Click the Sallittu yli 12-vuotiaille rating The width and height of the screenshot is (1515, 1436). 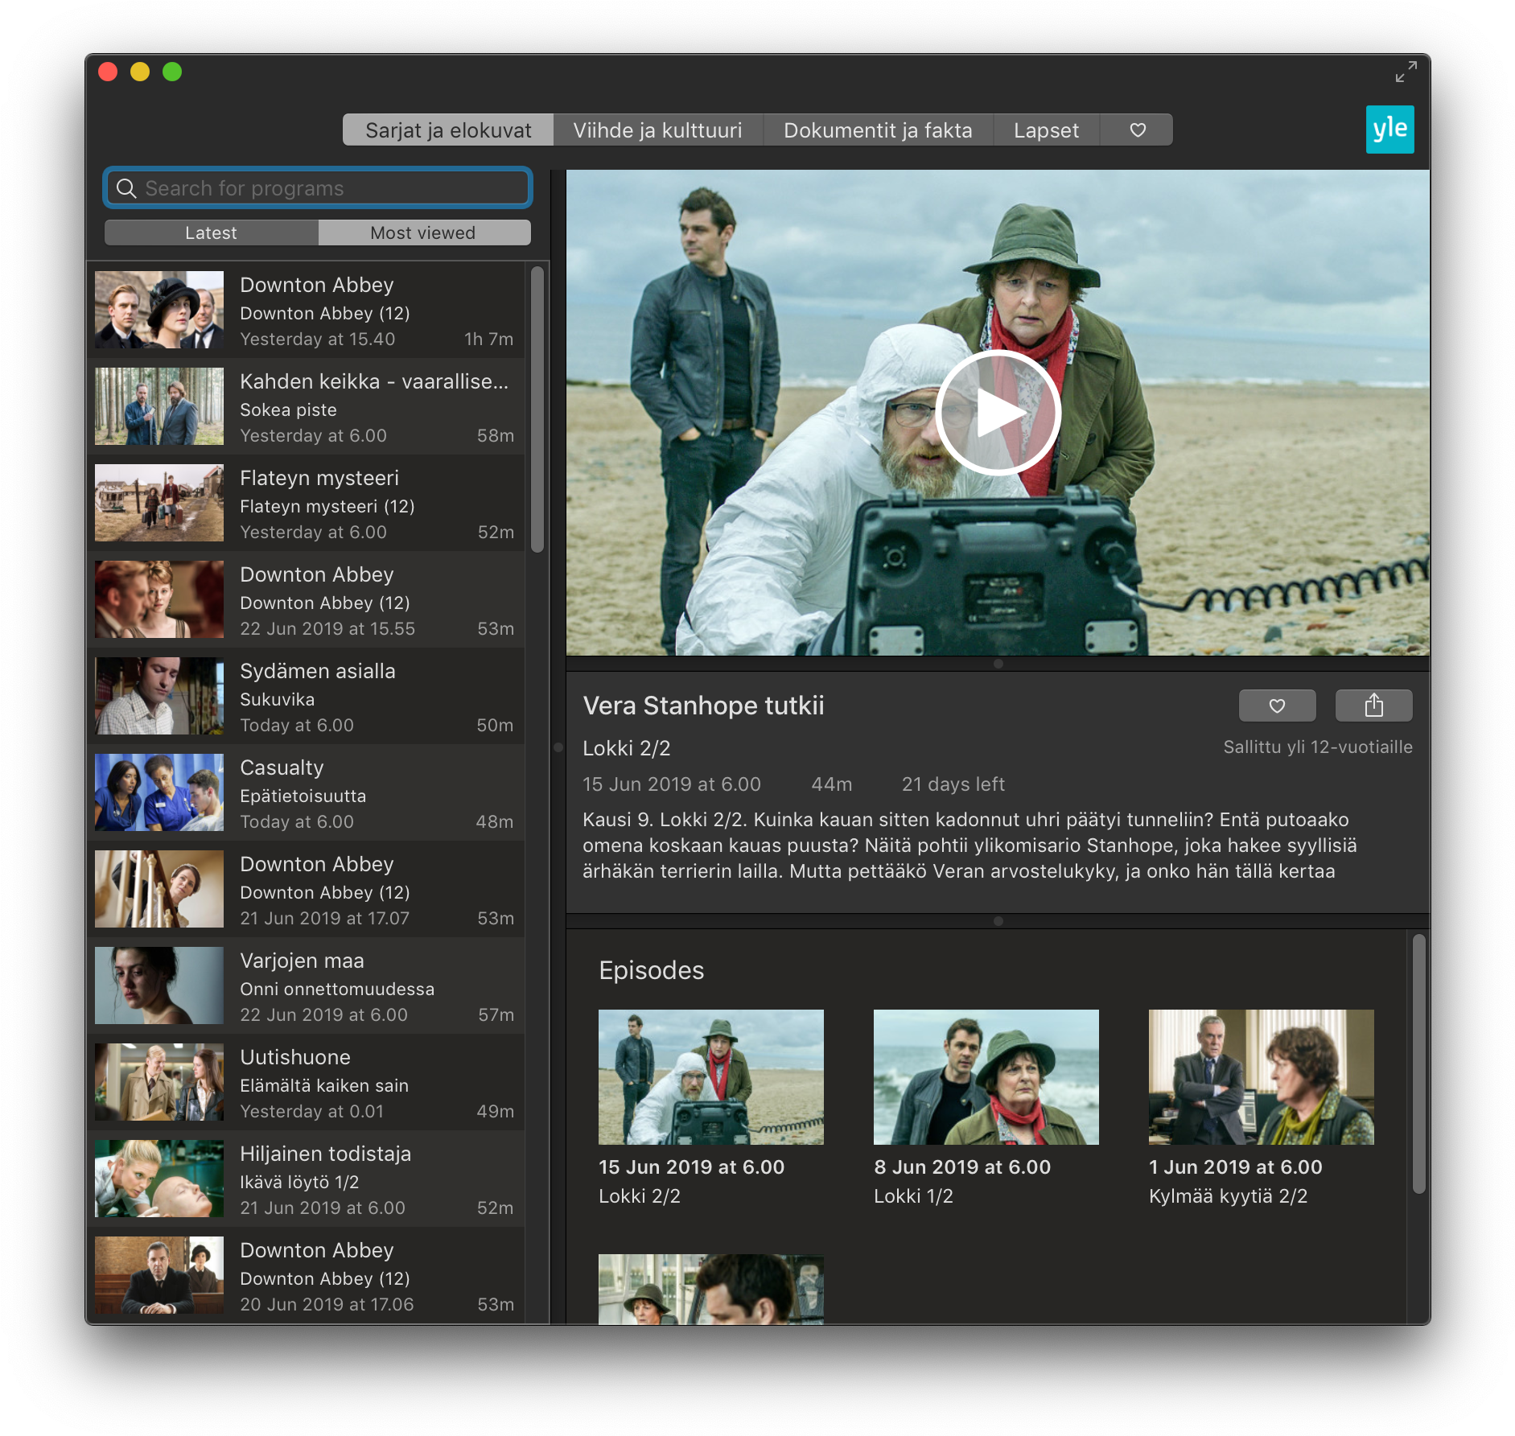coord(1318,747)
